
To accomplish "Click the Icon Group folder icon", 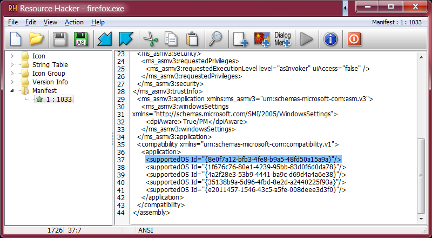I will click(25, 73).
